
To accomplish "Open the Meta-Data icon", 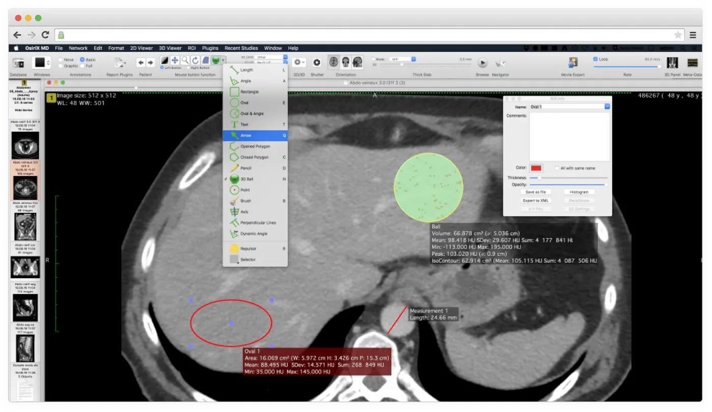I will click(x=692, y=63).
